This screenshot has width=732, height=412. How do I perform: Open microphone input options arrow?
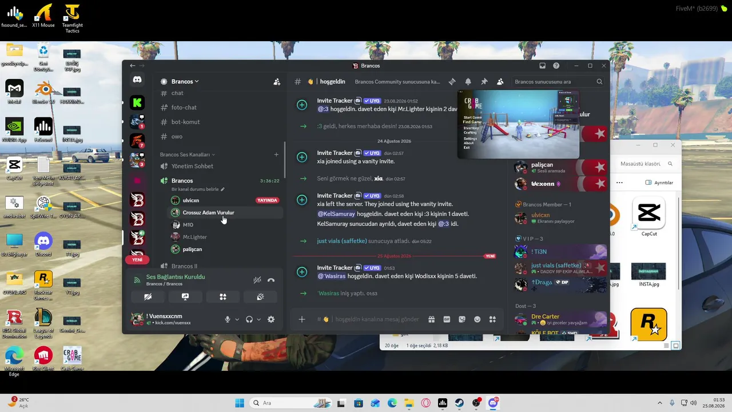click(237, 319)
